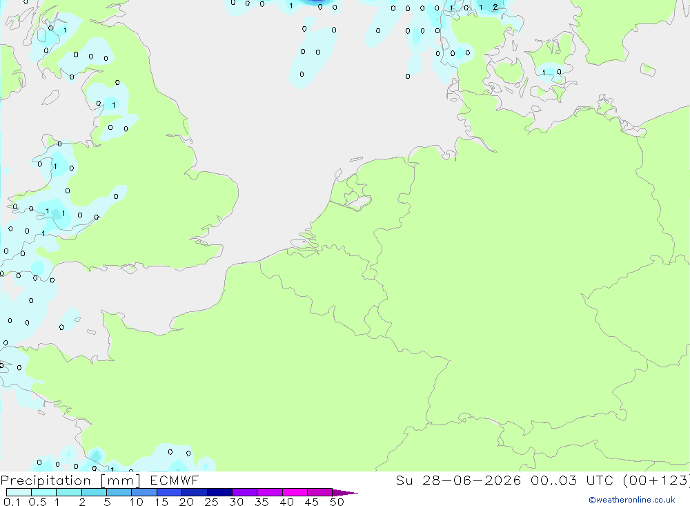Click the 1–2 mm legend color box

69,492
